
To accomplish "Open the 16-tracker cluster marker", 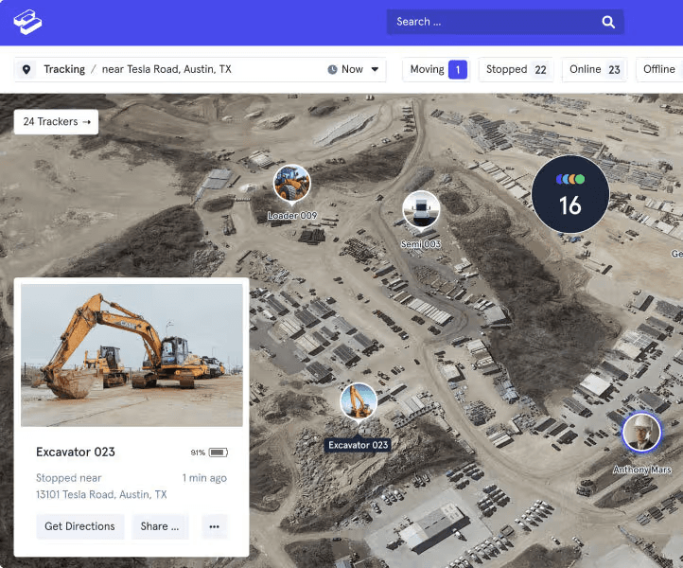I will [x=569, y=194].
